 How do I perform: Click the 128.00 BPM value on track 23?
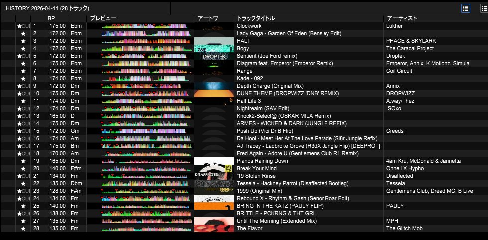(x=58, y=191)
